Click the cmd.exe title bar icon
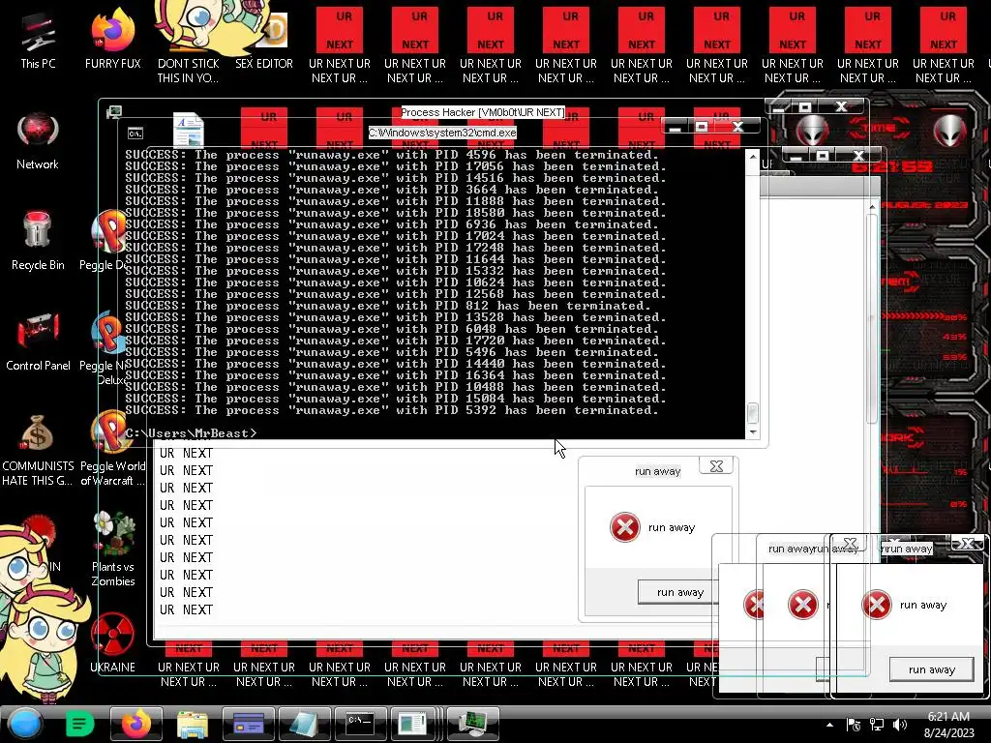This screenshot has width=991, height=743. click(135, 134)
